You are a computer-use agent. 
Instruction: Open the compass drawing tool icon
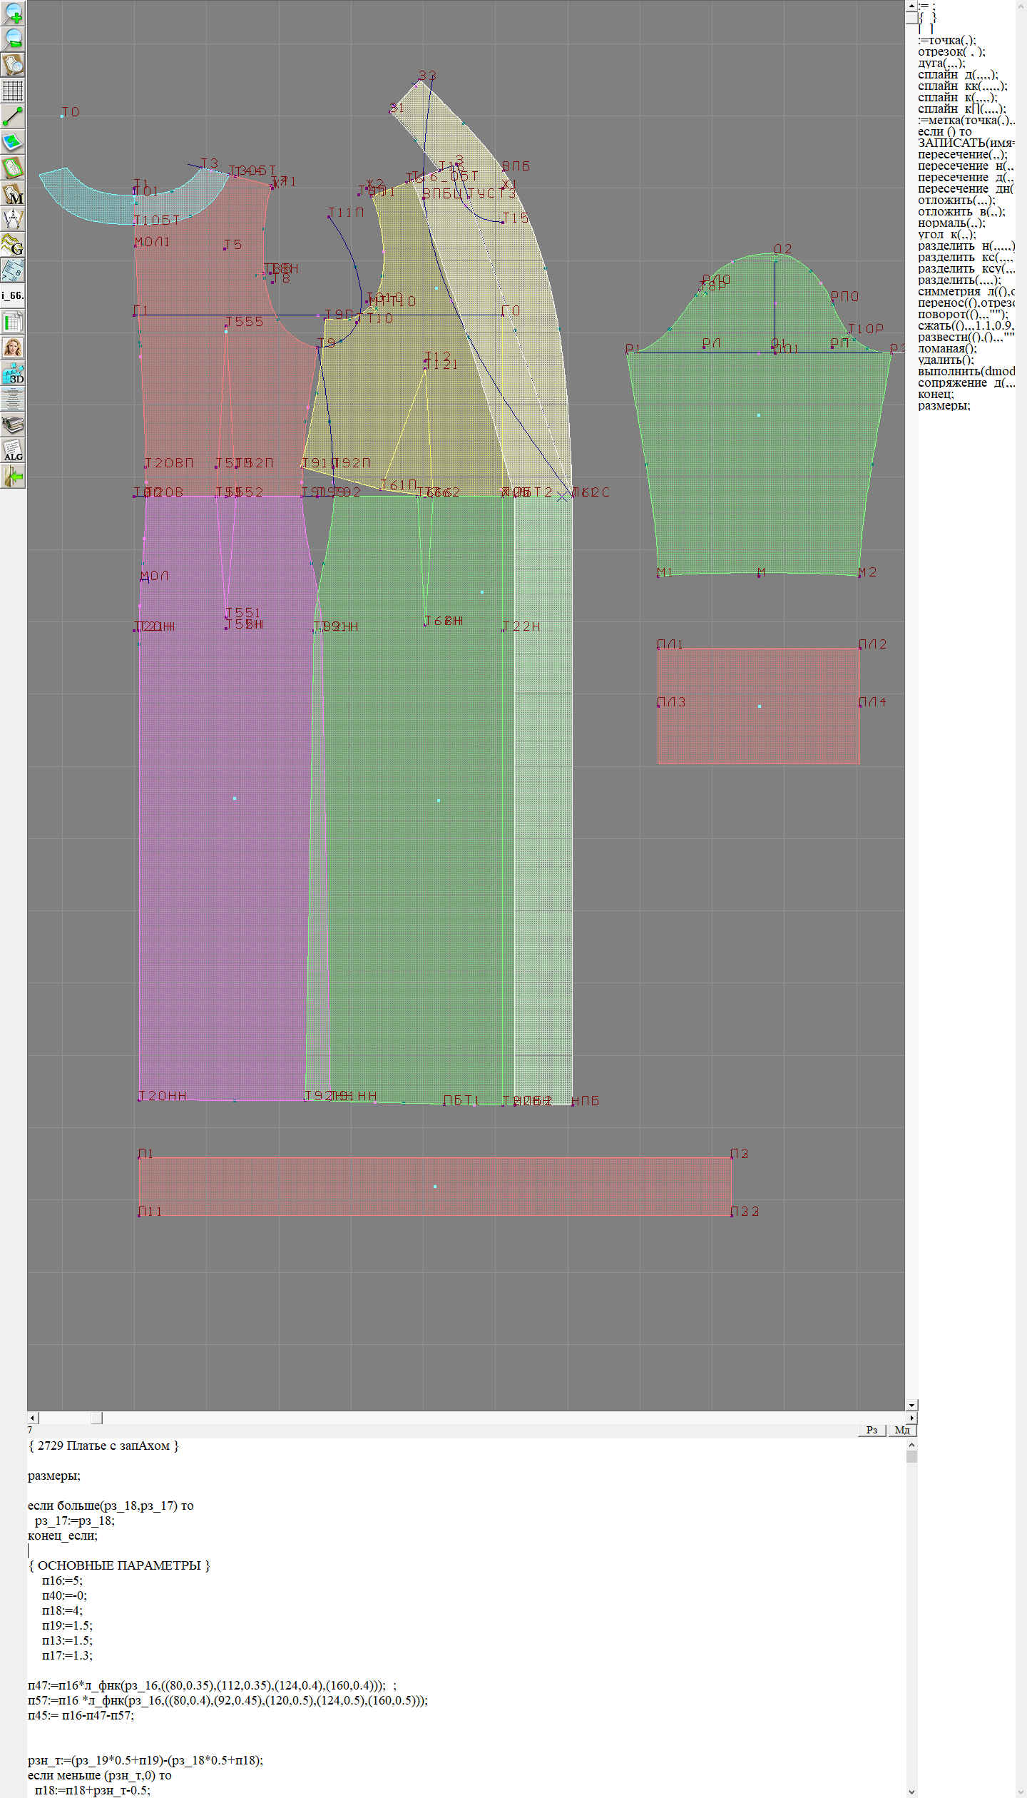13,219
